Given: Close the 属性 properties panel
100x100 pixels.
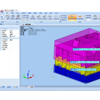Looking at the screenshot, I should click(x=18, y=24).
